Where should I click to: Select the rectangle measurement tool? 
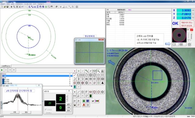pos(79,75)
